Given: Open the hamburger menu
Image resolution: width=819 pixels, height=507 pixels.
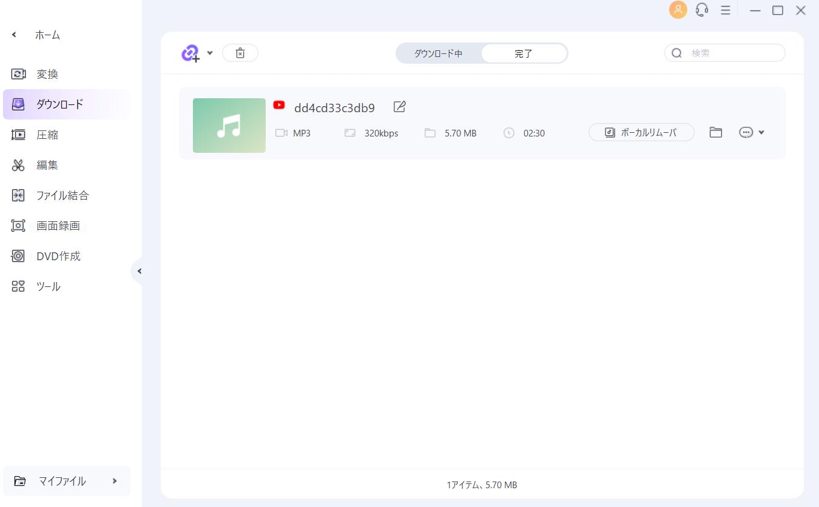Looking at the screenshot, I should point(725,10).
